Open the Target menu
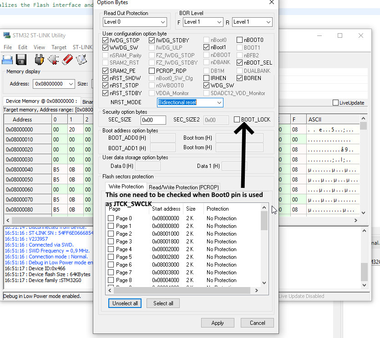 pos(59,47)
